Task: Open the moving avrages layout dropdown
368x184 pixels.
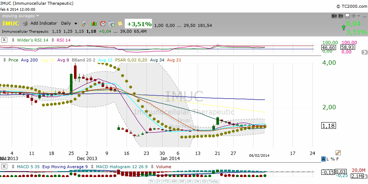Action: (x=20, y=16)
